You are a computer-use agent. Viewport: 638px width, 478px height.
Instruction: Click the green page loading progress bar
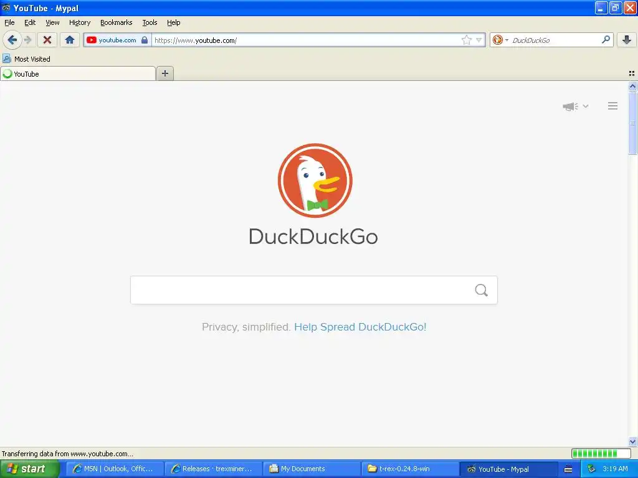pyautogui.click(x=601, y=453)
